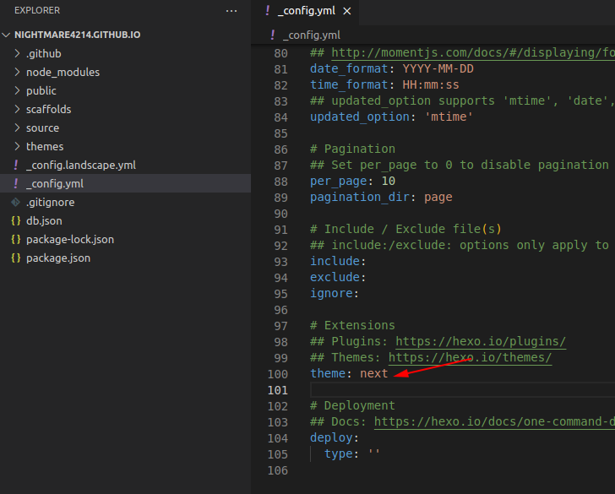Click line number 88 in gutter
Screen dimensions: 615x494
pyautogui.click(x=280, y=182)
